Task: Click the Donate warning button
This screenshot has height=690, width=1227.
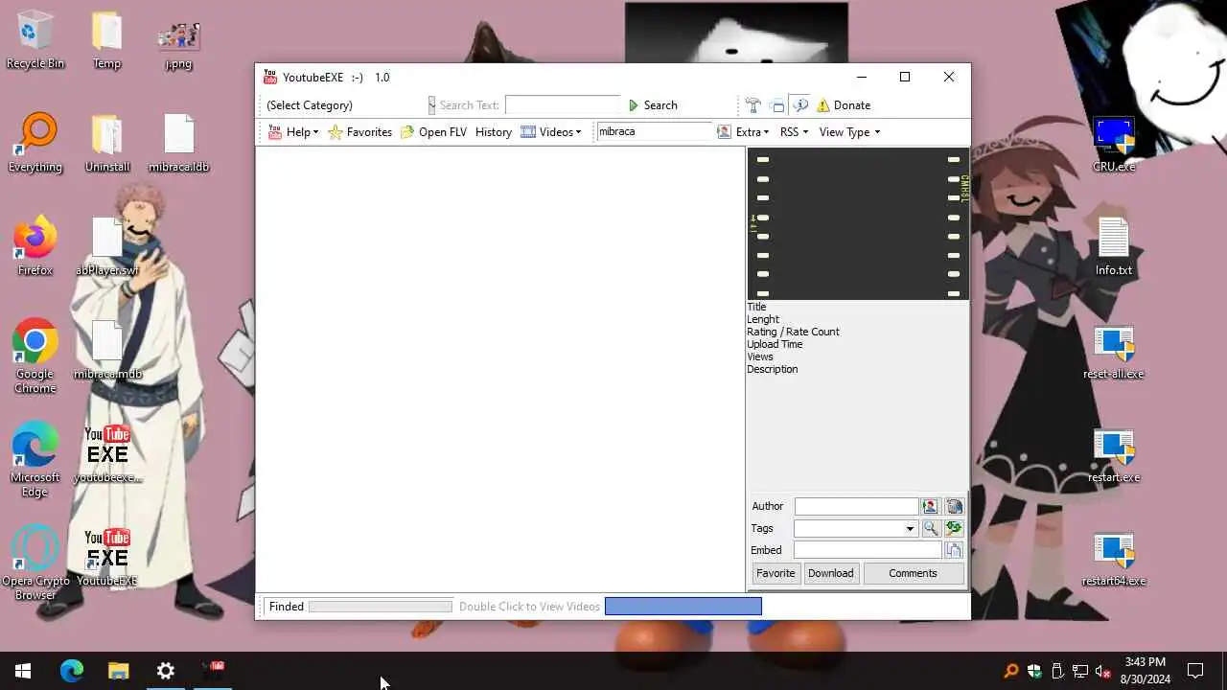Action: [843, 105]
